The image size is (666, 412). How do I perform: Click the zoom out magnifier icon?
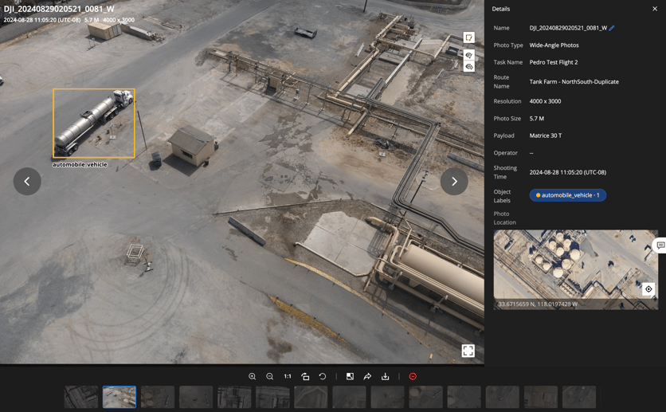[270, 376]
